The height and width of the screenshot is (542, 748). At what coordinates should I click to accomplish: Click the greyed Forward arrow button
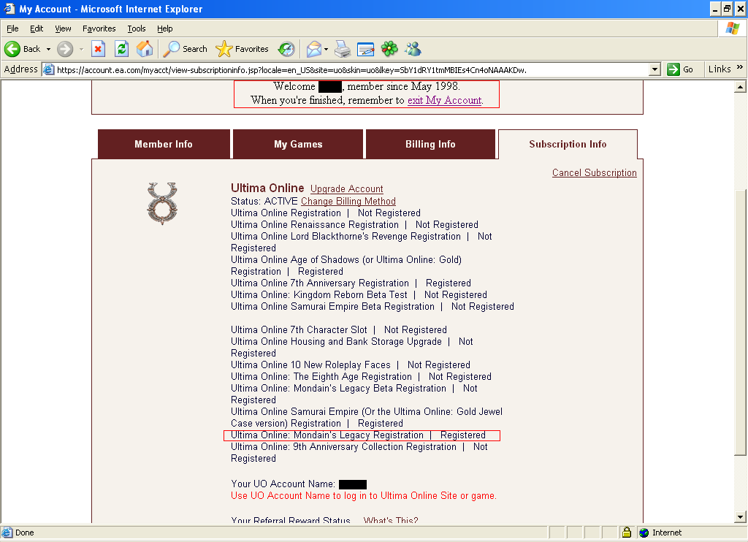point(65,49)
